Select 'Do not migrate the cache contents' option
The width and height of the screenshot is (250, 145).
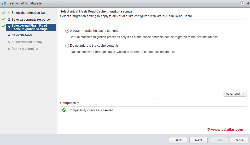(x=67, y=46)
